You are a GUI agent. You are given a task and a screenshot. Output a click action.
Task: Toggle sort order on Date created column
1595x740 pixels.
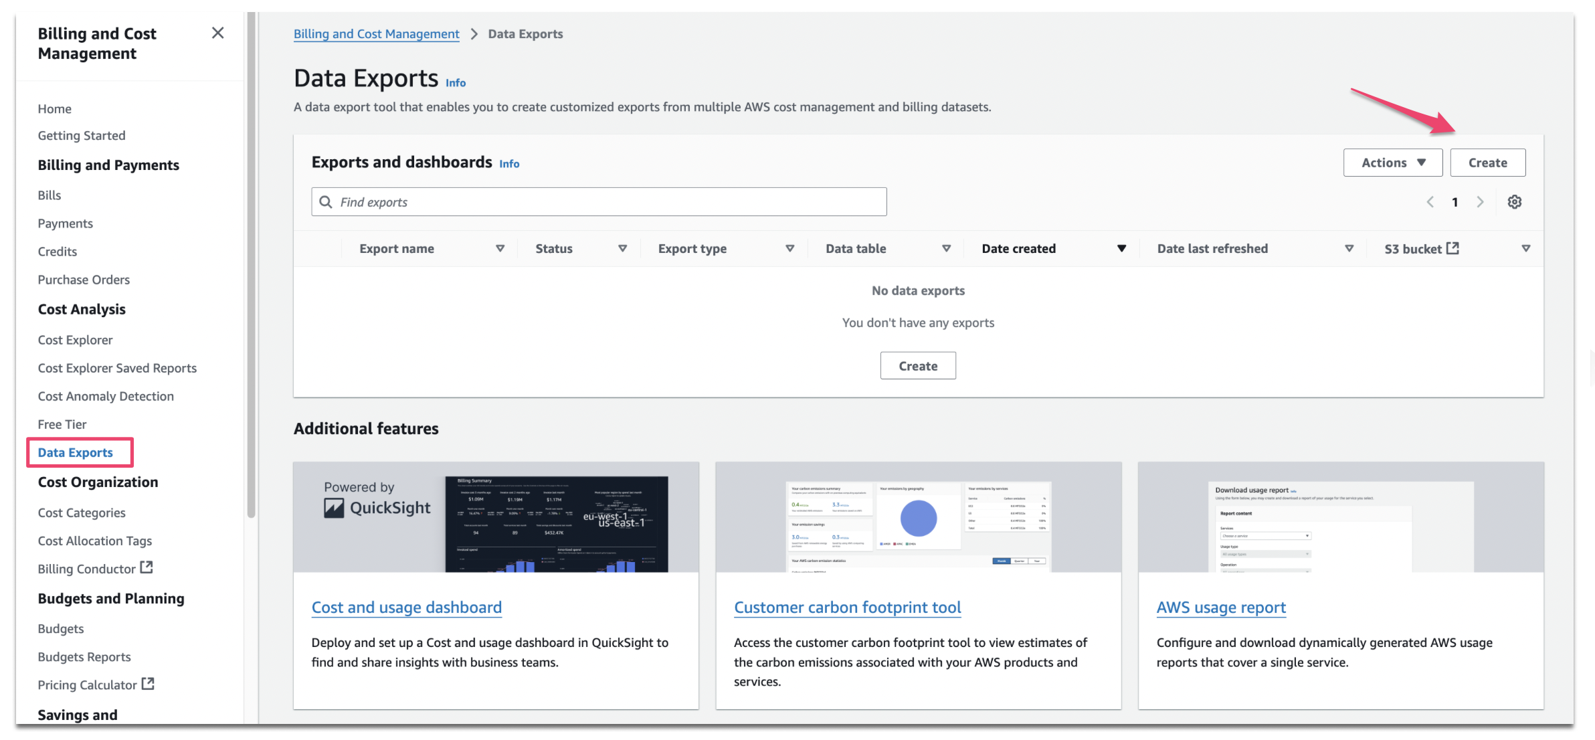(1122, 248)
